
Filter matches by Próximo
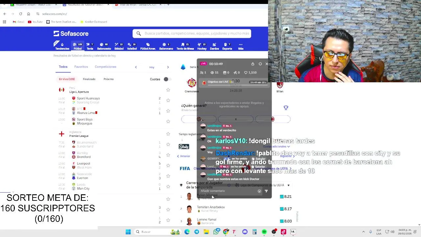point(109,79)
